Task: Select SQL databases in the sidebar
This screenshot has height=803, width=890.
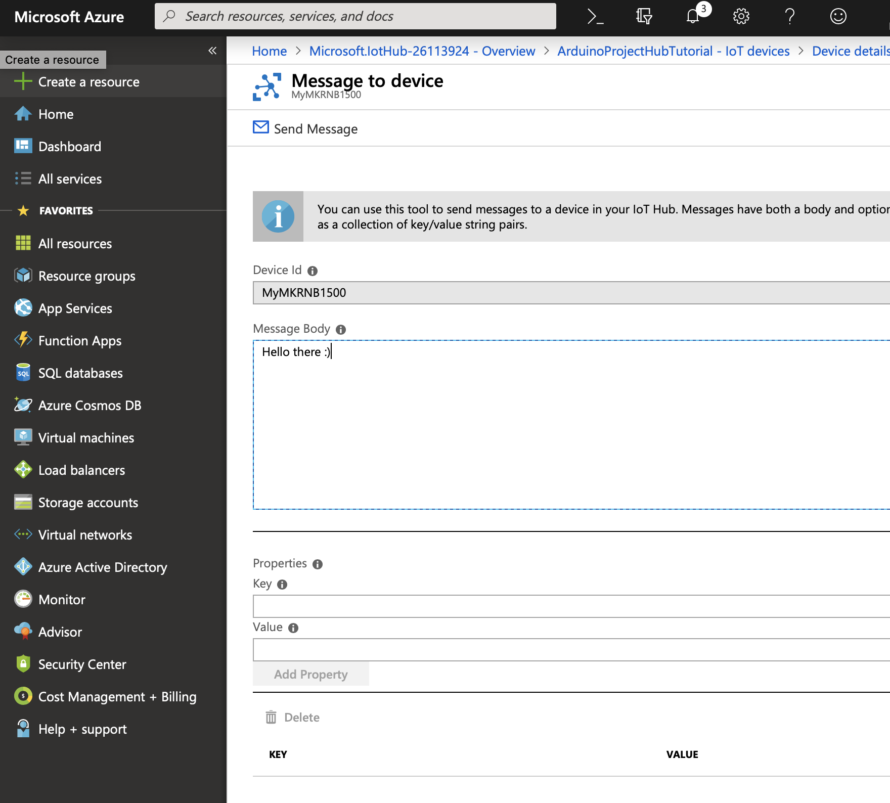Action: 80,373
